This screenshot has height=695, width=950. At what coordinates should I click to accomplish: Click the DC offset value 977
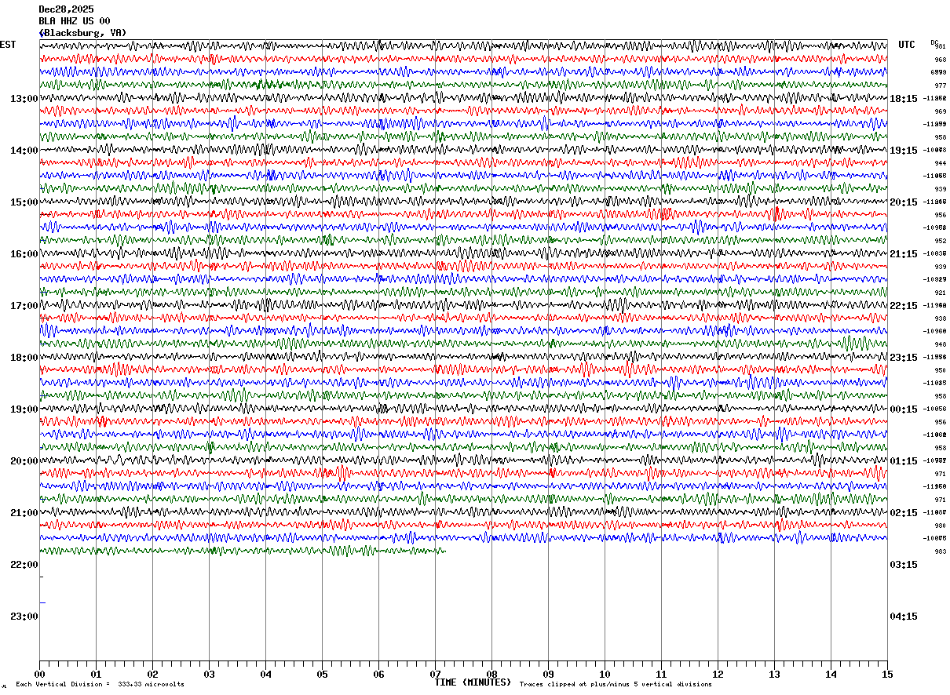pos(940,86)
